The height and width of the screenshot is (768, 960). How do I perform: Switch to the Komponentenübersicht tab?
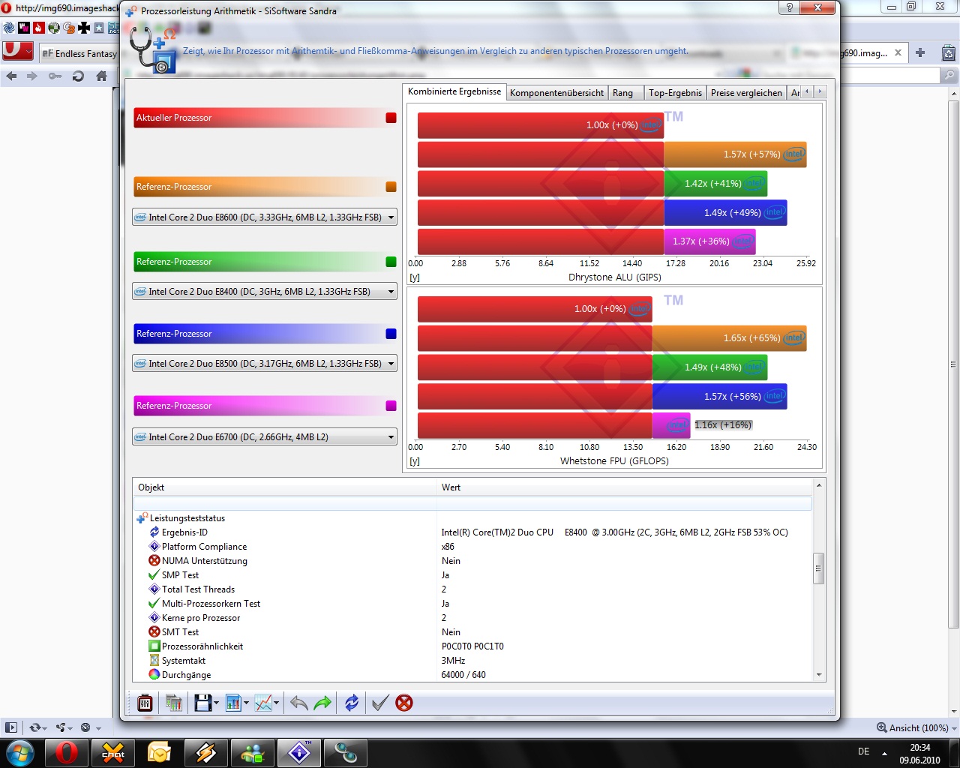[x=556, y=93]
